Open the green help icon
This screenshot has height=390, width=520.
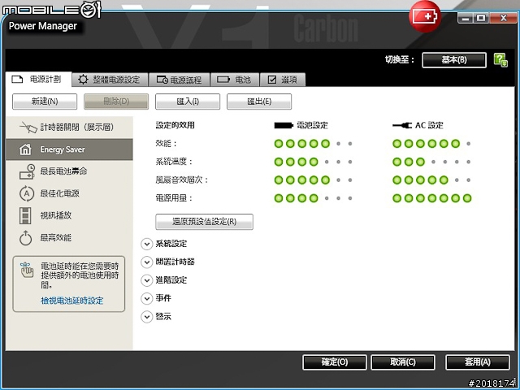coord(500,60)
